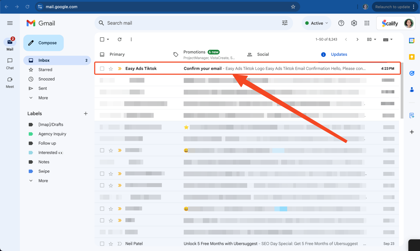This screenshot has width=420, height=251.
Task: Open Google Keep from the side panel
Action: click(x=412, y=57)
